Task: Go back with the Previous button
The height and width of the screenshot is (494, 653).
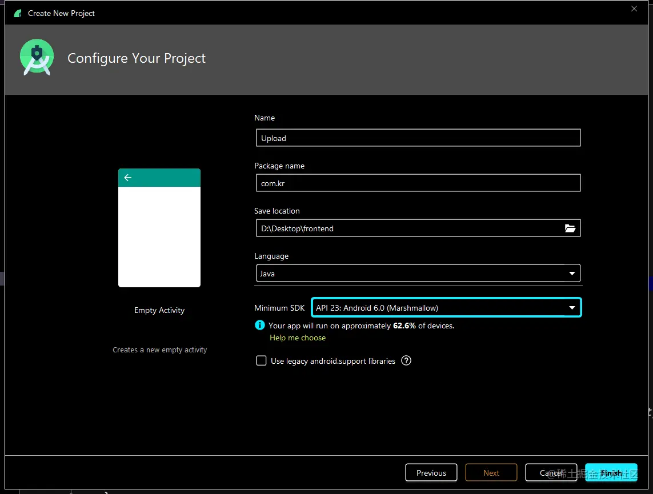Action: (x=431, y=472)
